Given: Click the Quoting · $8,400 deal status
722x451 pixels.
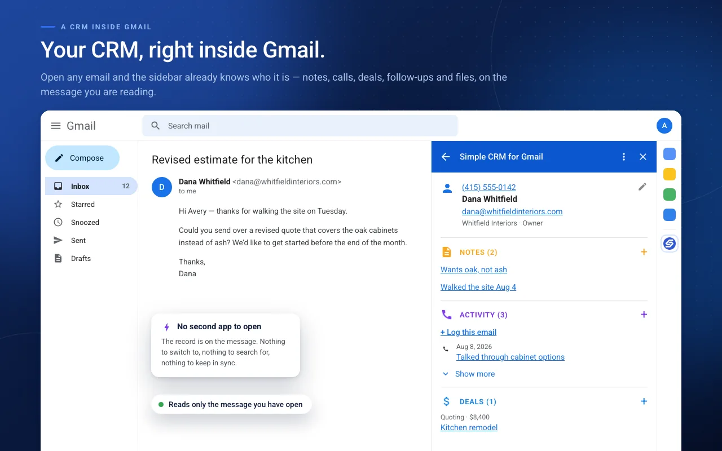Looking at the screenshot, I should tap(465, 417).
